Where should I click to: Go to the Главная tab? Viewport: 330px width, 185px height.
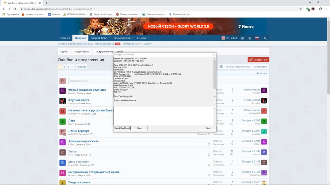click(x=65, y=38)
